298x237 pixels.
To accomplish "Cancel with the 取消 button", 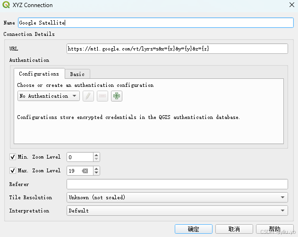I will click(x=234, y=229).
